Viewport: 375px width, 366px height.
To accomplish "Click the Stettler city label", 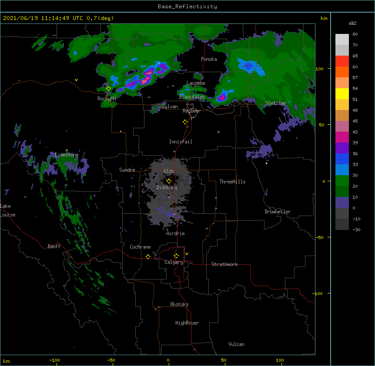I will [275, 103].
